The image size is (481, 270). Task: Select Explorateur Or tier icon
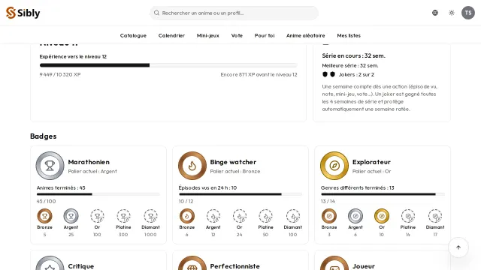click(x=382, y=216)
